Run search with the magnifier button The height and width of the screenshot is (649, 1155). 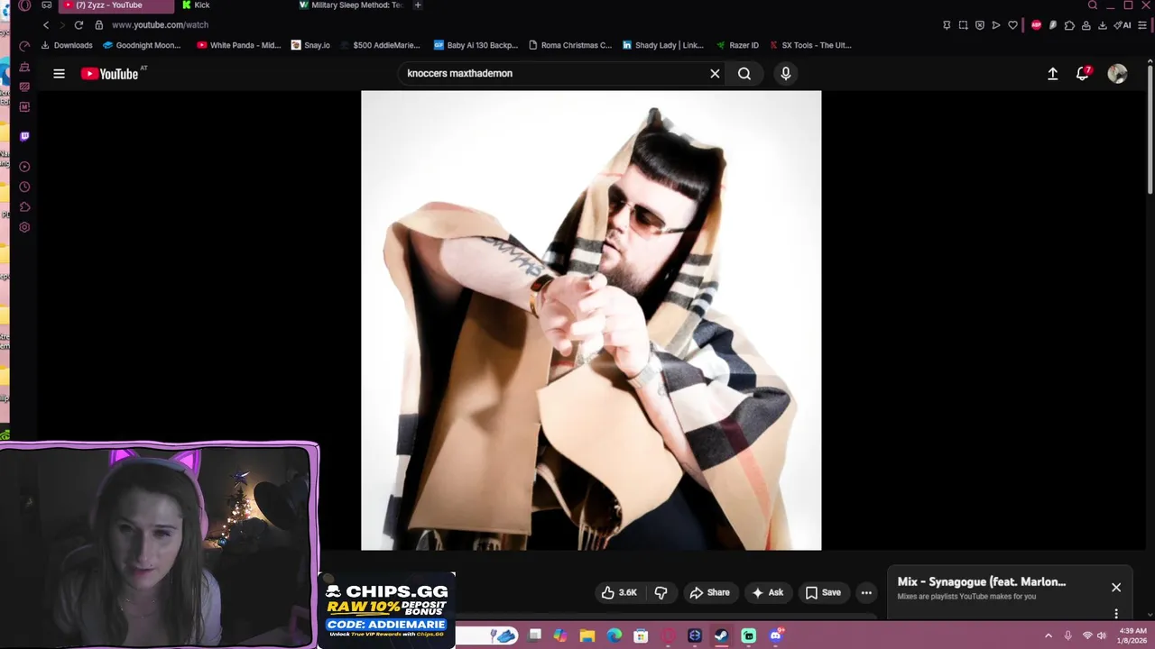tap(744, 74)
